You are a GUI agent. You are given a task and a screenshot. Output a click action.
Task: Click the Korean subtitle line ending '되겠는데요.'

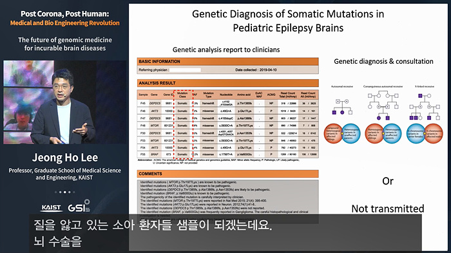click(153, 225)
